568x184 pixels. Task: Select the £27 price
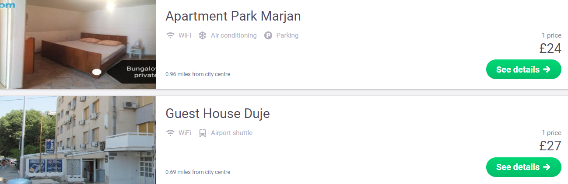tap(550, 146)
